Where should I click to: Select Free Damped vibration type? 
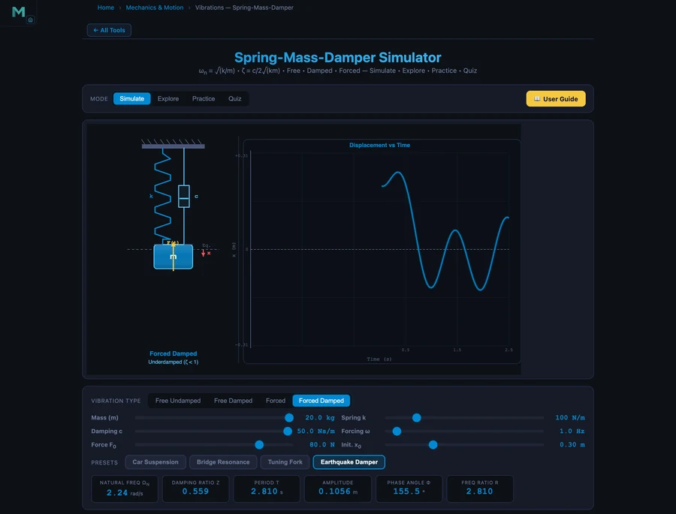coord(234,401)
